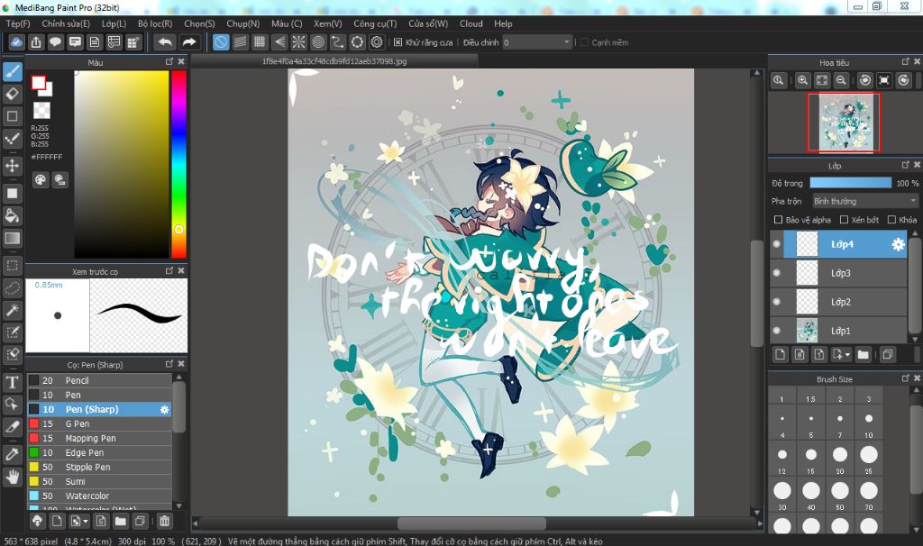Open the Pha trộn blend mode dropdown
Image resolution: width=923 pixels, height=546 pixels.
pyautogui.click(x=865, y=201)
